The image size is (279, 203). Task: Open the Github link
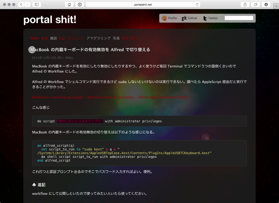point(193,18)
